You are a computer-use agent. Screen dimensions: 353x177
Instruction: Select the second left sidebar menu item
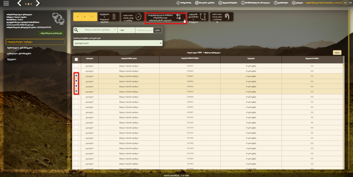coord(20,48)
